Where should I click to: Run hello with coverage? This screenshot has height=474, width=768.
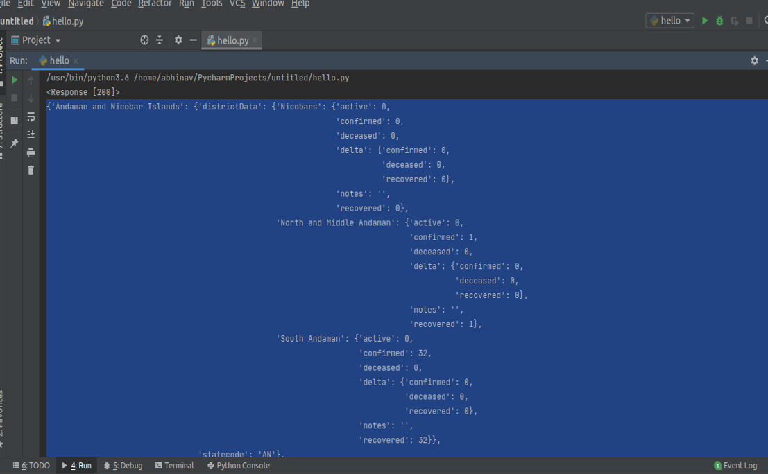[733, 21]
